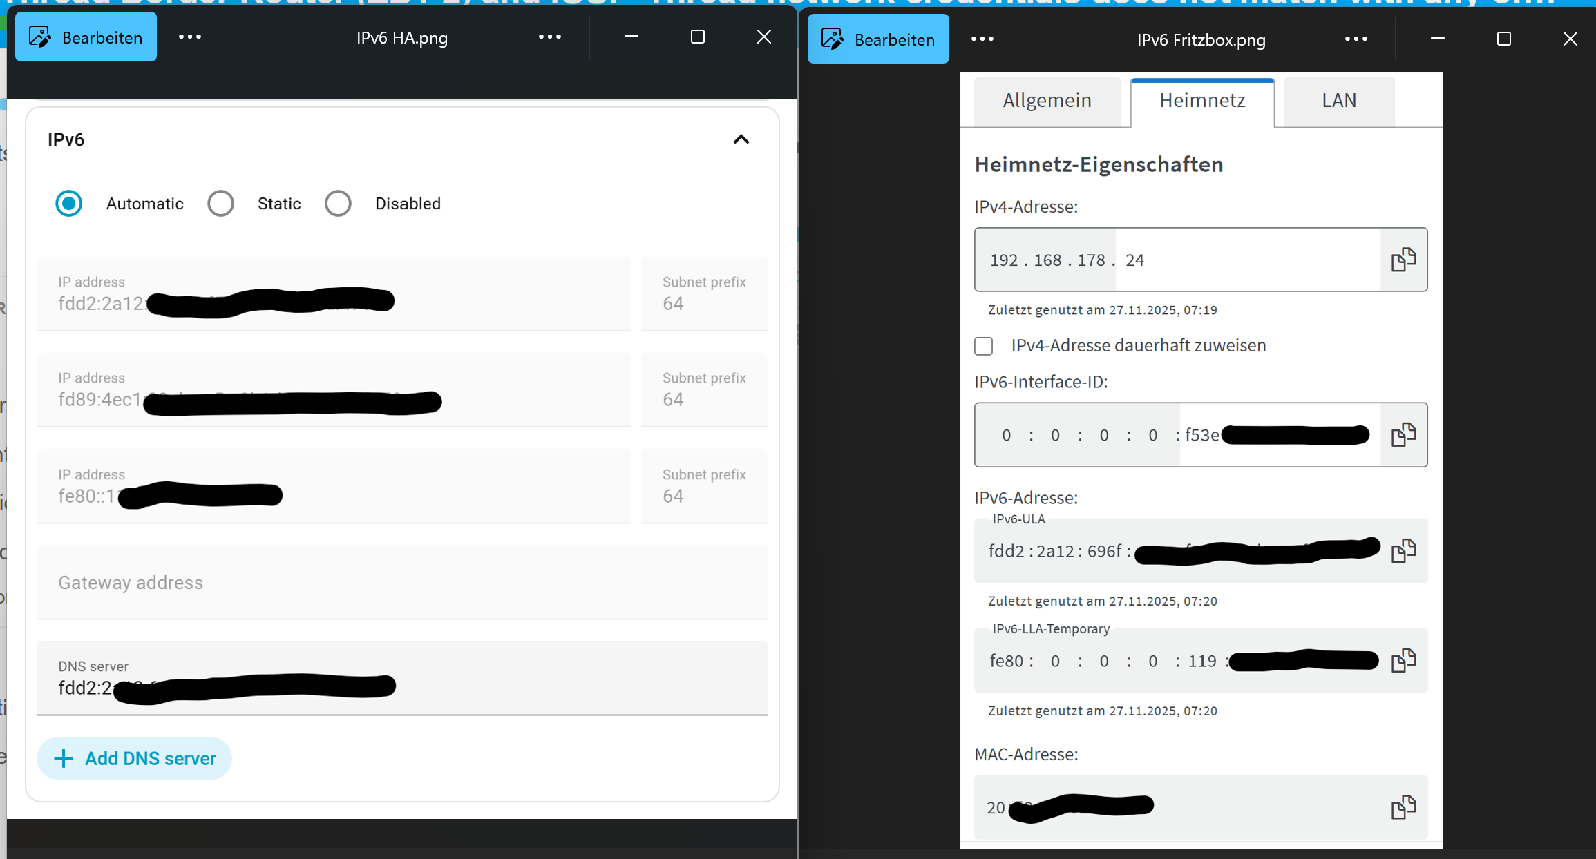Copy the MAC-Adresse value

click(1403, 807)
